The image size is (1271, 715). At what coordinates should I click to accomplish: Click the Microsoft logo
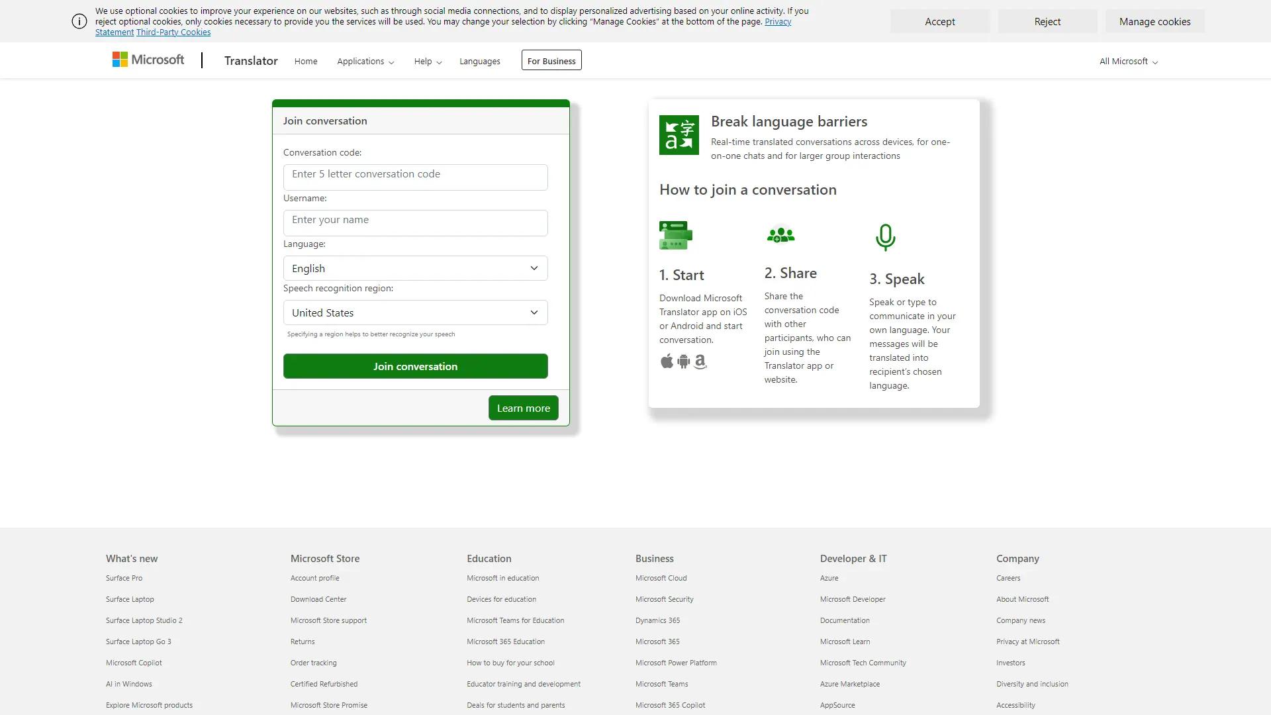148,60
